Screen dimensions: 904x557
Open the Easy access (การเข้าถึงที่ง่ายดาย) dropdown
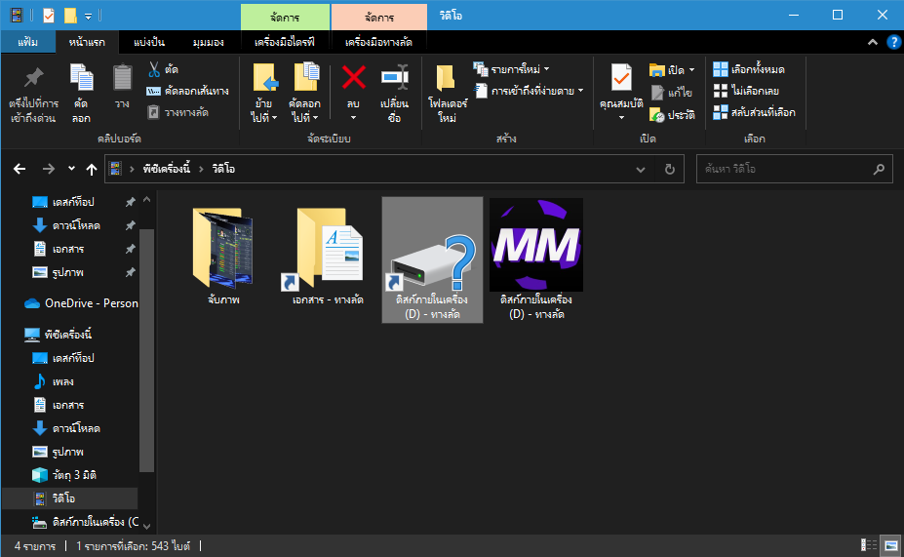(529, 91)
